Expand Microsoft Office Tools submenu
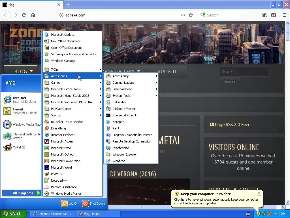Viewport: 290px width, 218px height. tap(72, 89)
